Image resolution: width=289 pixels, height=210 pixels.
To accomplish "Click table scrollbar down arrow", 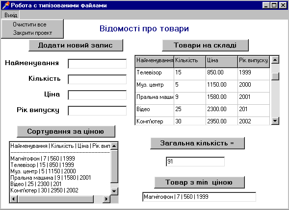I will 275,121.
